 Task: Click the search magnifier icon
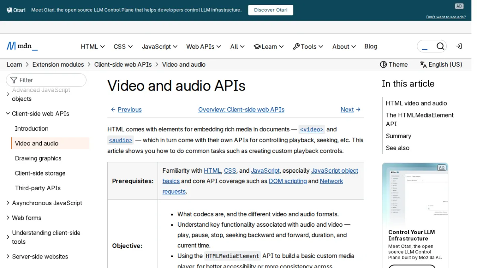coord(440,46)
